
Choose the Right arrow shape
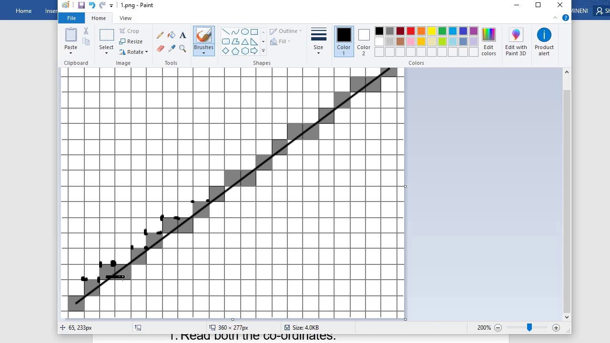254,51
